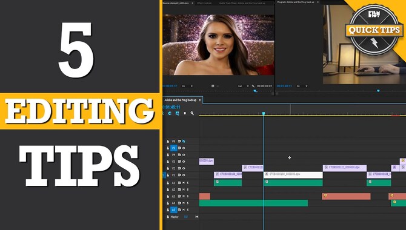The width and height of the screenshot is (406, 230).
Task: Select the V5 track target button
Action: tap(173, 148)
